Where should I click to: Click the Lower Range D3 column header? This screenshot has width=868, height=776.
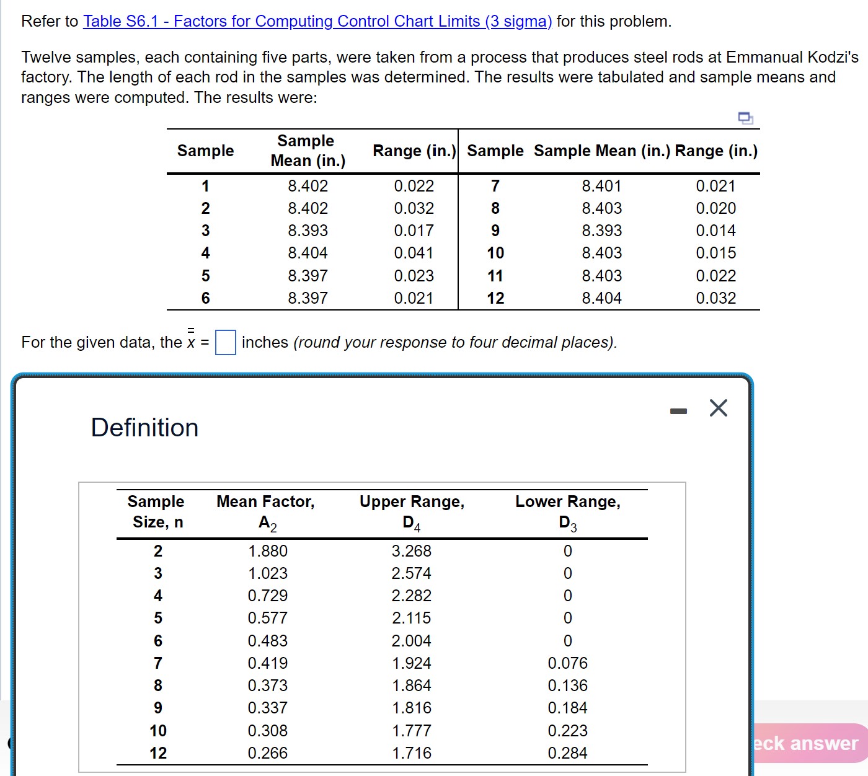pos(568,511)
